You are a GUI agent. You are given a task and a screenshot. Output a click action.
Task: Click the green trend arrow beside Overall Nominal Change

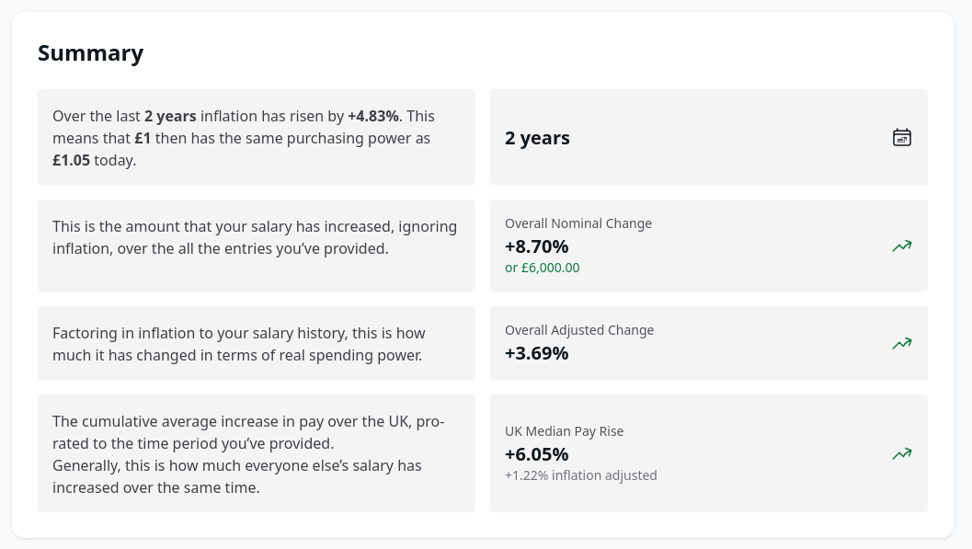tap(902, 246)
